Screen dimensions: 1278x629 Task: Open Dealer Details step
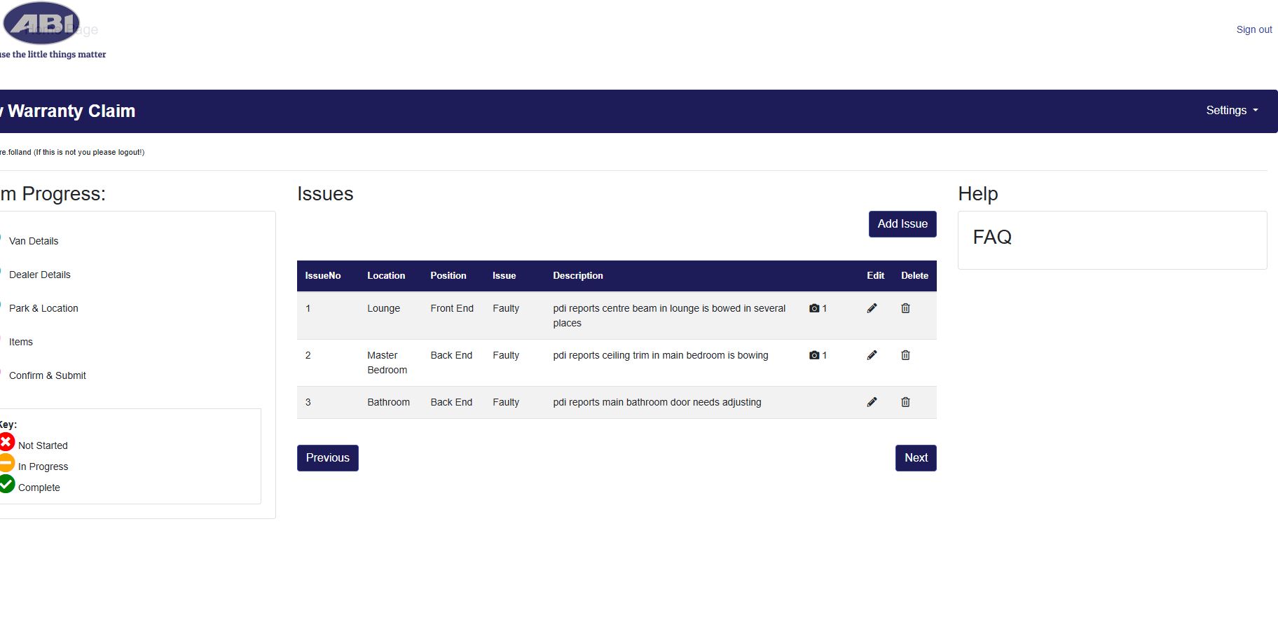pos(40,275)
